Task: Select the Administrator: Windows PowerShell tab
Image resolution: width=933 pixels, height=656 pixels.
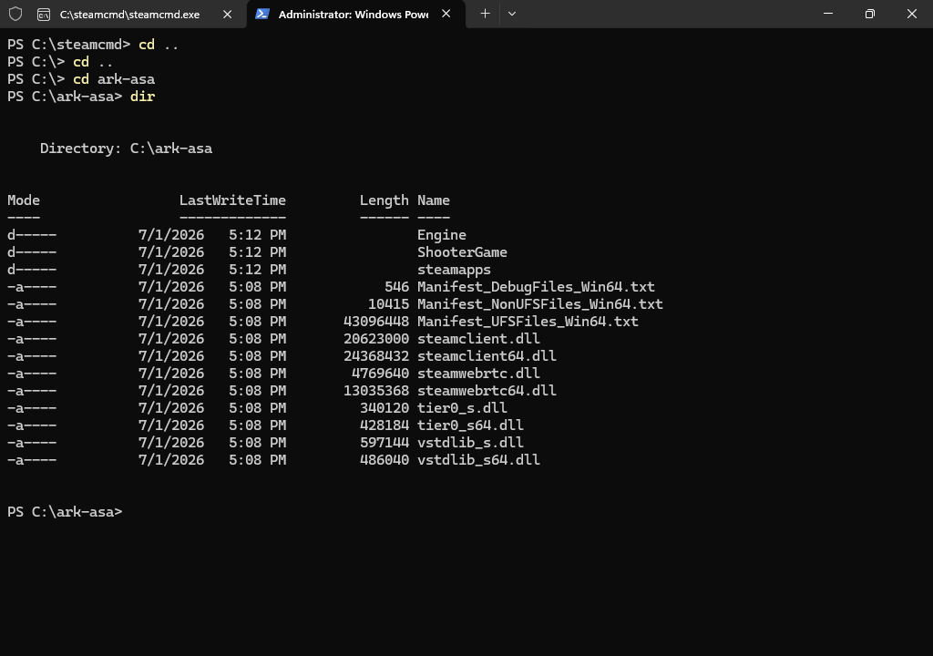Action: [356, 15]
